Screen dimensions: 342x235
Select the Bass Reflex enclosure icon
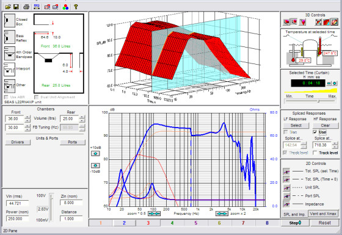click(10, 37)
